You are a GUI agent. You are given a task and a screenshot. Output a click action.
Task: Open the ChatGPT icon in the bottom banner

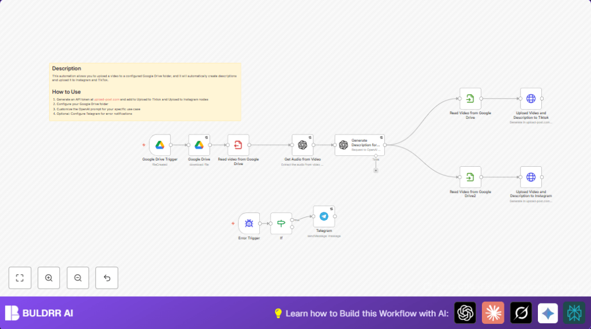click(x=465, y=313)
